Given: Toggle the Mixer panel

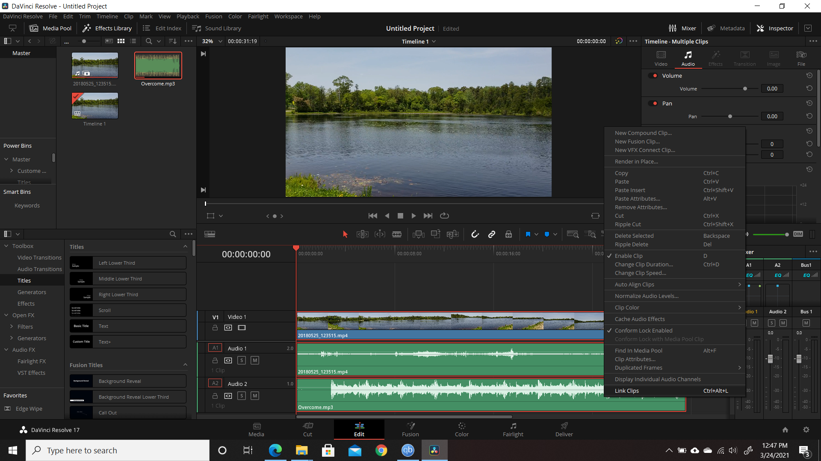Looking at the screenshot, I should (682, 28).
